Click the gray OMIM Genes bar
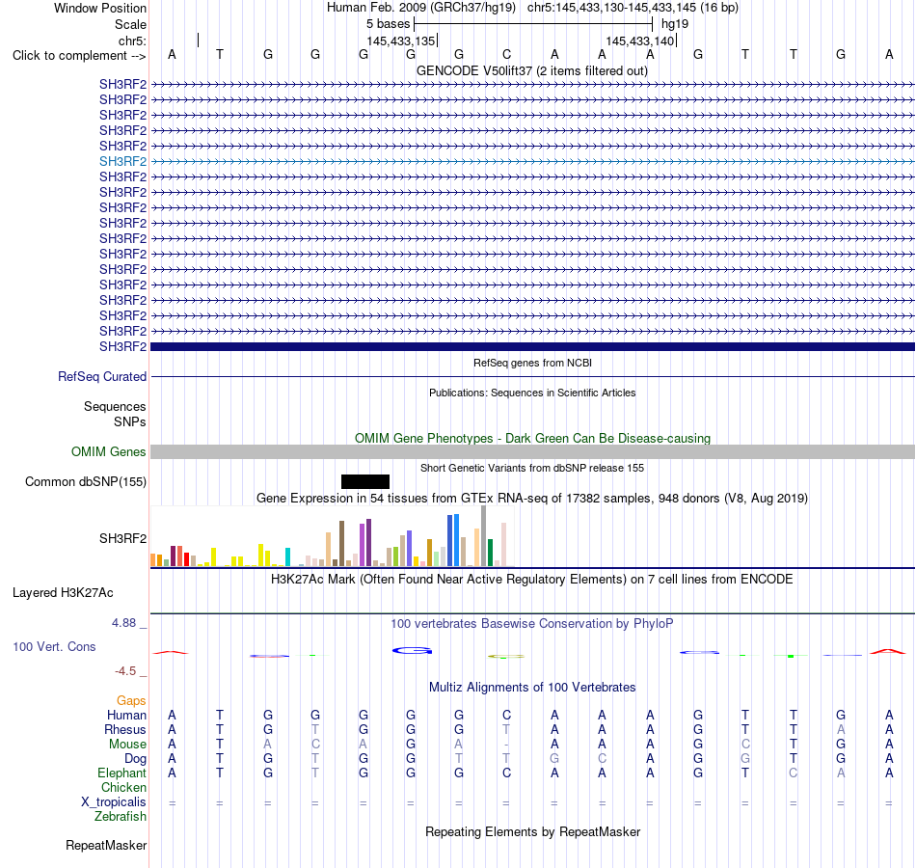The height and width of the screenshot is (868, 916). point(532,451)
